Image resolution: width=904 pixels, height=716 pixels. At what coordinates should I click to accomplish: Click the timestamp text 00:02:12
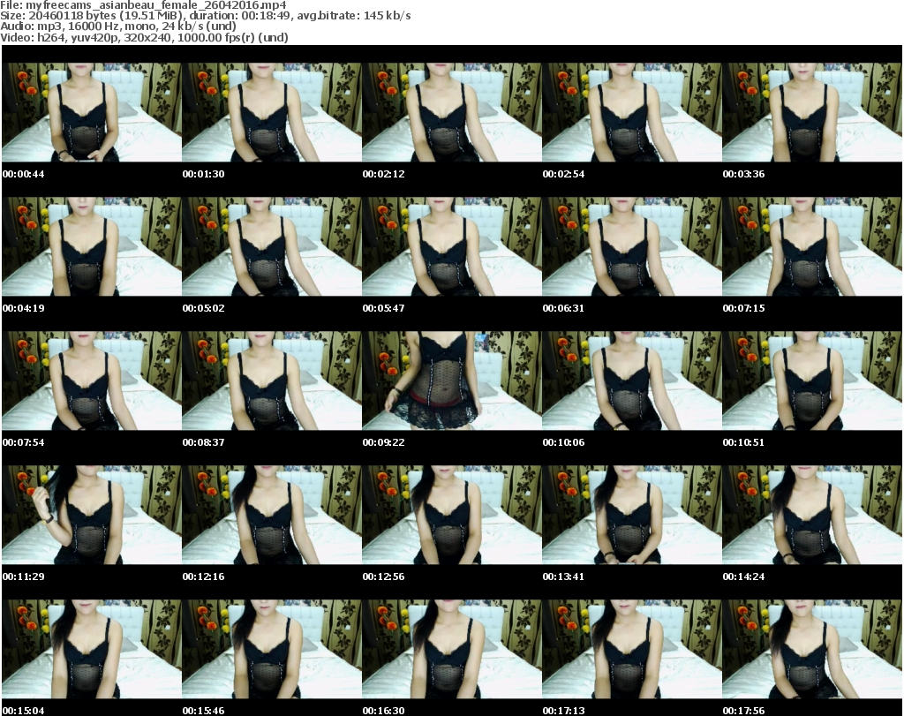[x=383, y=174]
